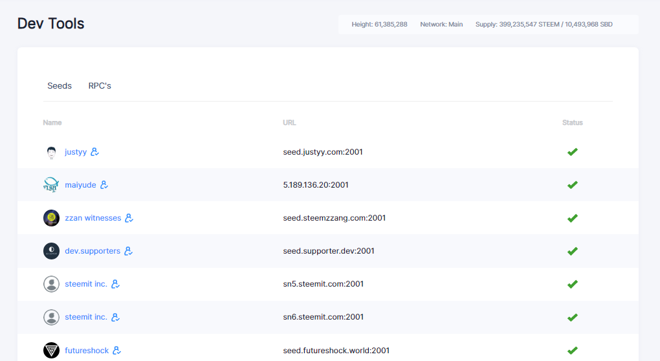Click the Status column header
Image resolution: width=660 pixels, height=361 pixels.
pos(573,122)
